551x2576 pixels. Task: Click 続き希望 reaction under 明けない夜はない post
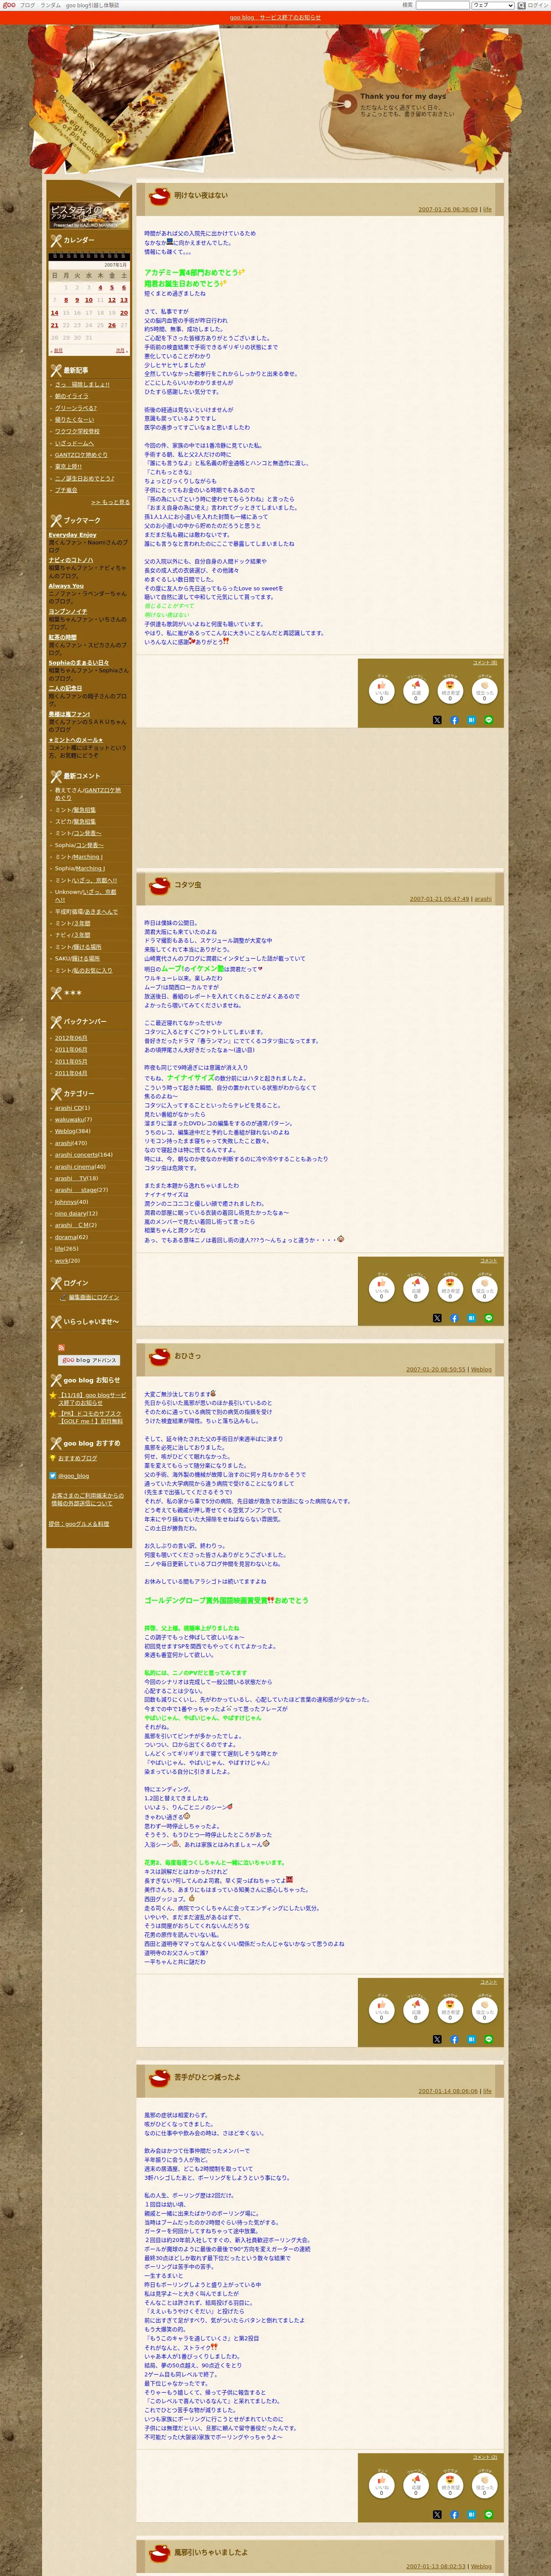[450, 691]
